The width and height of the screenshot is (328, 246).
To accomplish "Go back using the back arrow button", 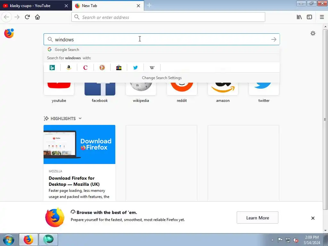I will pos(6,17).
